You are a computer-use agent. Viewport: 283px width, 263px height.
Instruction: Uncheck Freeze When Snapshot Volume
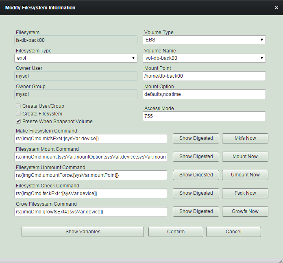pyautogui.click(x=18, y=121)
